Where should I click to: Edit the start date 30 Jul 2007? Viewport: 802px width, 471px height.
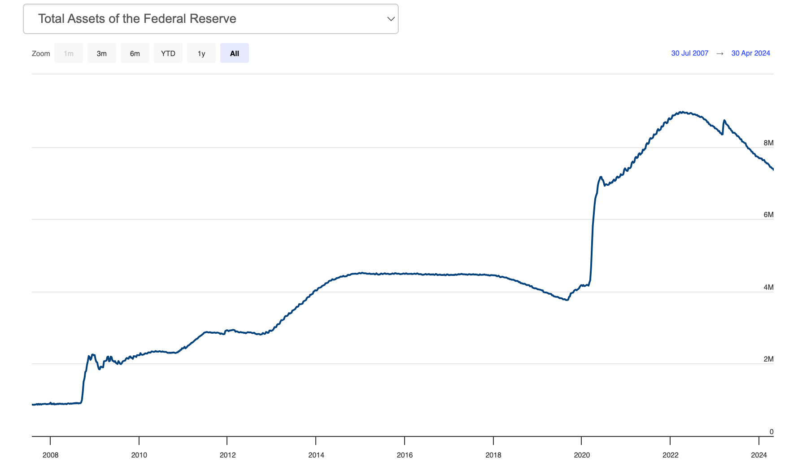click(x=690, y=53)
